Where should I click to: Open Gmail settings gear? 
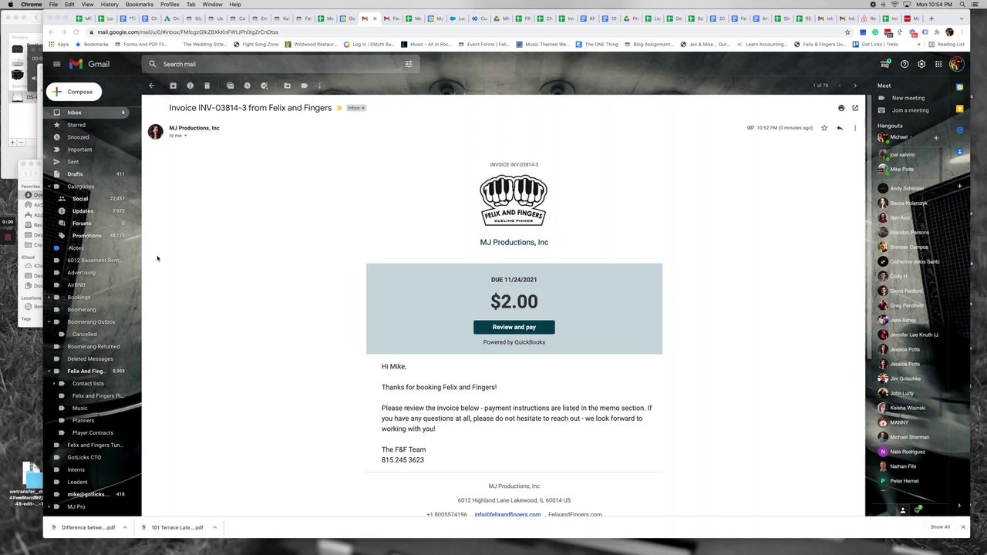tap(921, 64)
